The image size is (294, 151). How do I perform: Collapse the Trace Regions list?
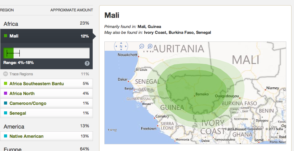pos(6,74)
